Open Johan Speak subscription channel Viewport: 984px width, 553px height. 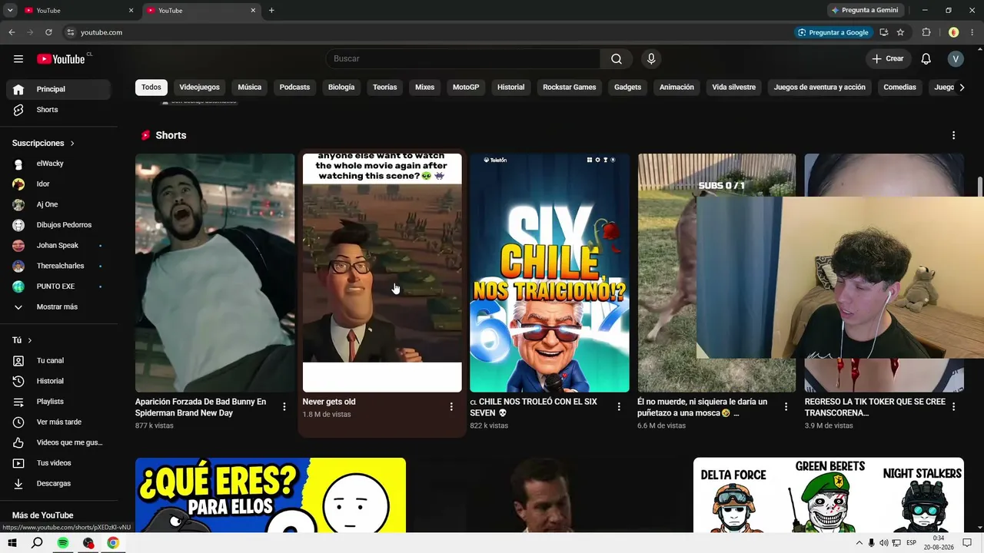point(58,246)
